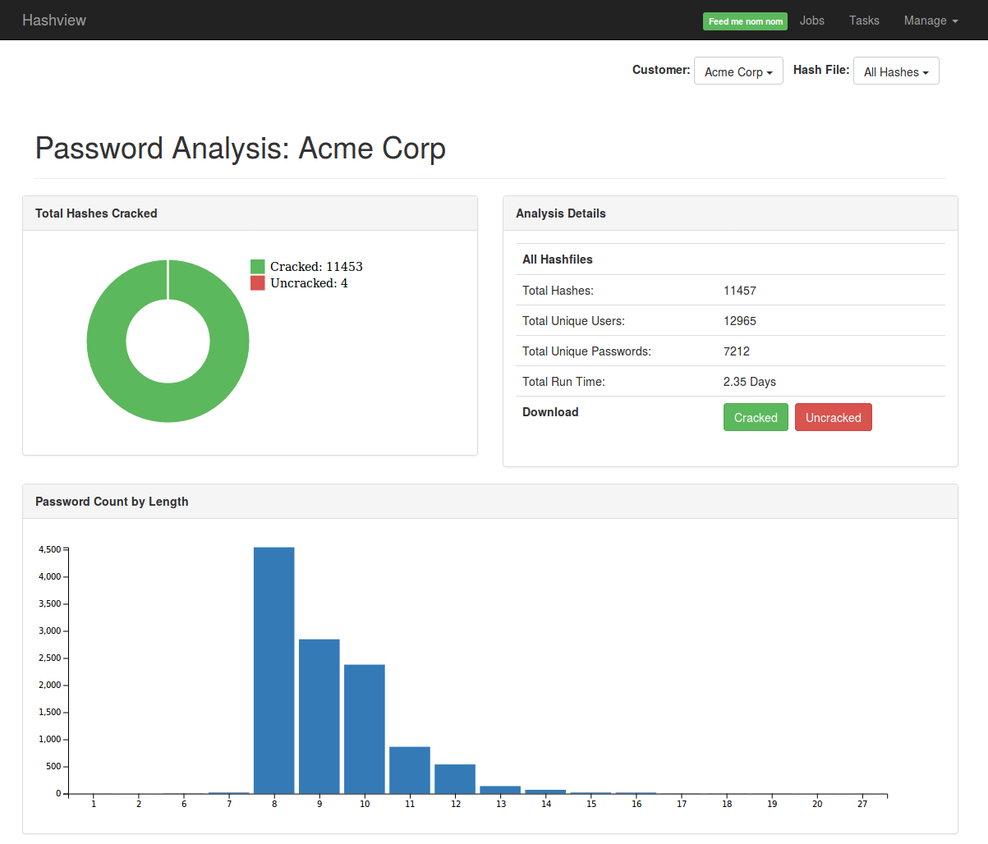The image size is (988, 844).
Task: Click the Download row label
Action: 550,412
